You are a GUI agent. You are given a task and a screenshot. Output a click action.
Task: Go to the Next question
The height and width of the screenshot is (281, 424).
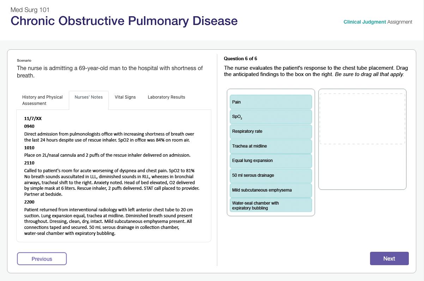pyautogui.click(x=389, y=258)
